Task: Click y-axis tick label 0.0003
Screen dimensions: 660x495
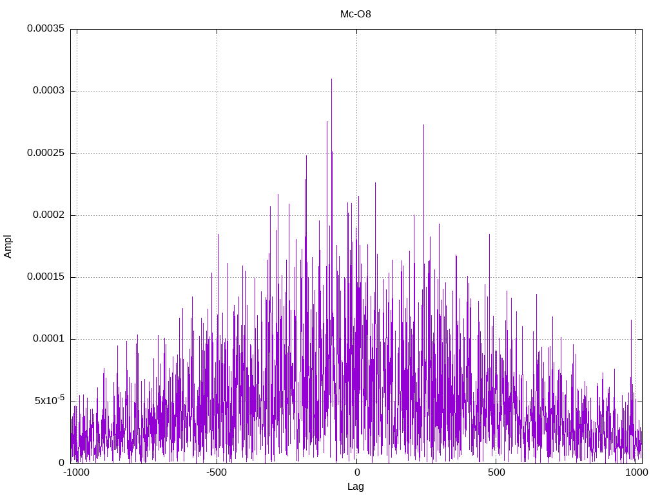Action: point(49,90)
